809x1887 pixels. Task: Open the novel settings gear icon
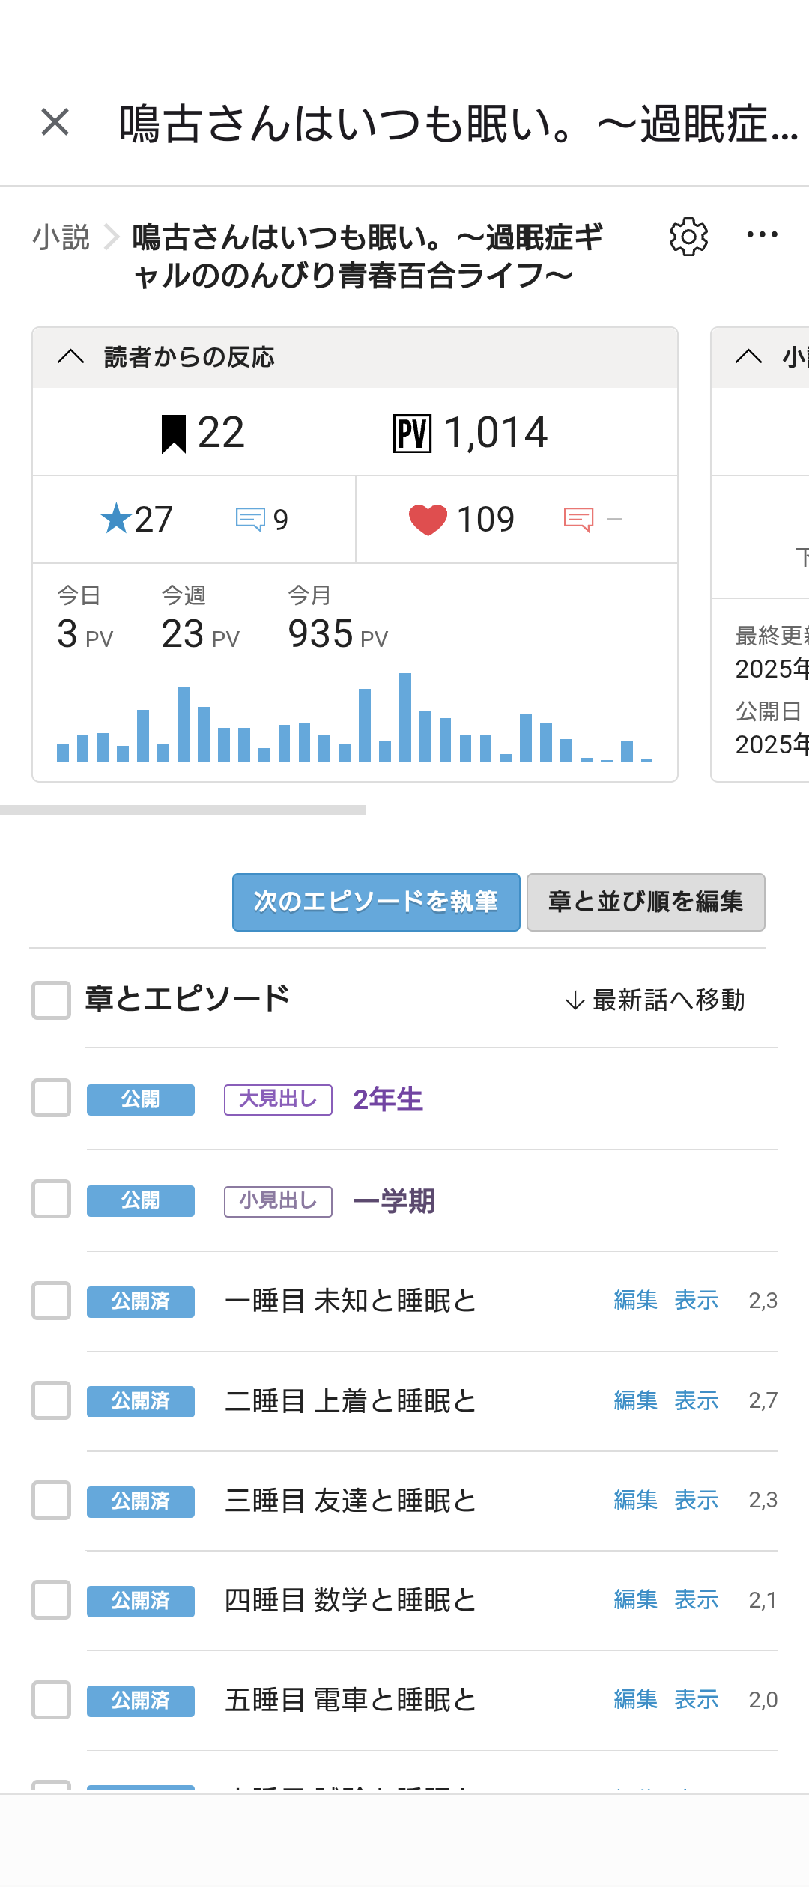(x=688, y=237)
